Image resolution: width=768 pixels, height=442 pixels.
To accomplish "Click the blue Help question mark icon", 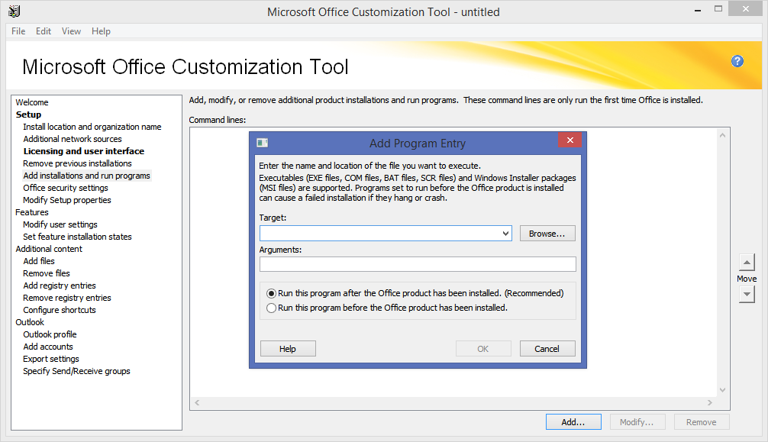I will coord(737,61).
